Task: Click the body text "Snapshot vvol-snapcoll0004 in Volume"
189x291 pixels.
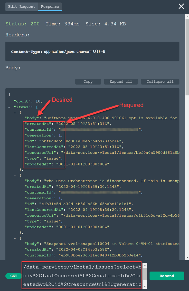Action: (x=90, y=244)
